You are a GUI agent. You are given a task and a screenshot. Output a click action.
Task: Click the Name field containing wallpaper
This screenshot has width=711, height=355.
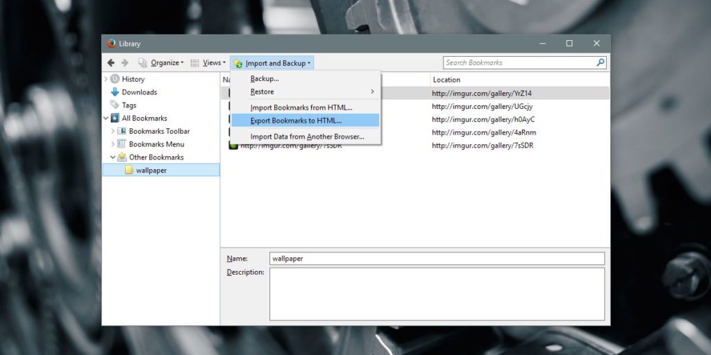tap(437, 259)
